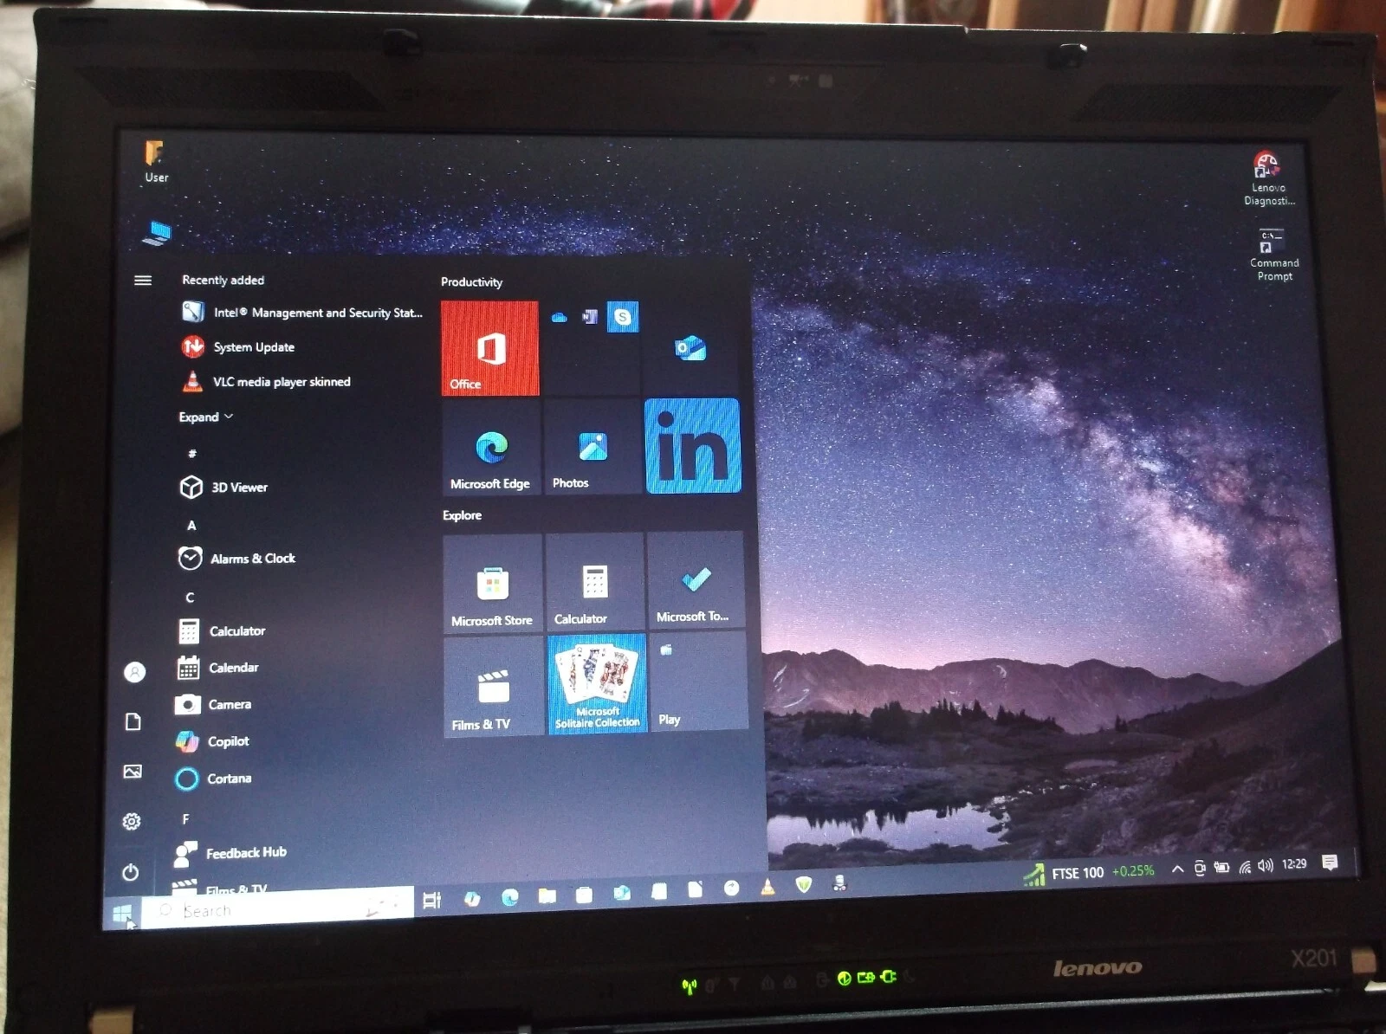This screenshot has height=1034, width=1386.
Task: Open the Photos tile
Action: 593,447
